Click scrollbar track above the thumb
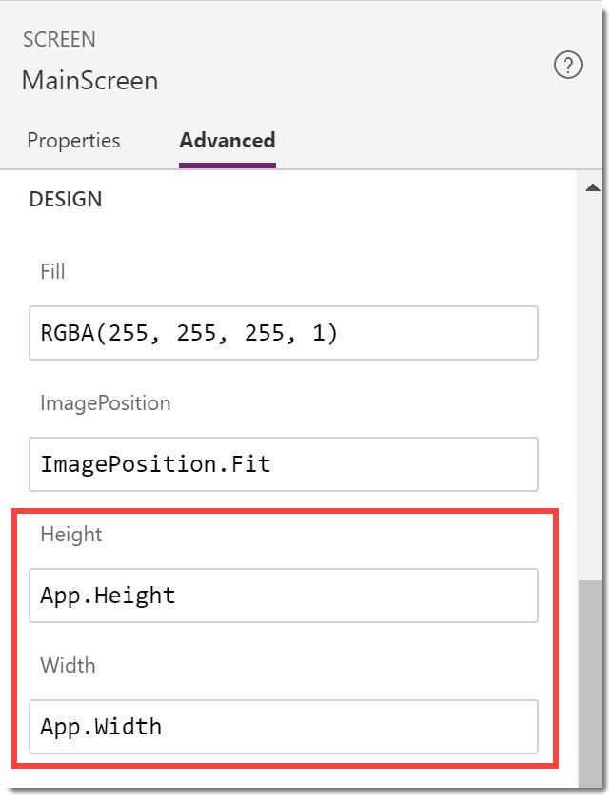This screenshot has height=802, width=616. tap(590, 388)
